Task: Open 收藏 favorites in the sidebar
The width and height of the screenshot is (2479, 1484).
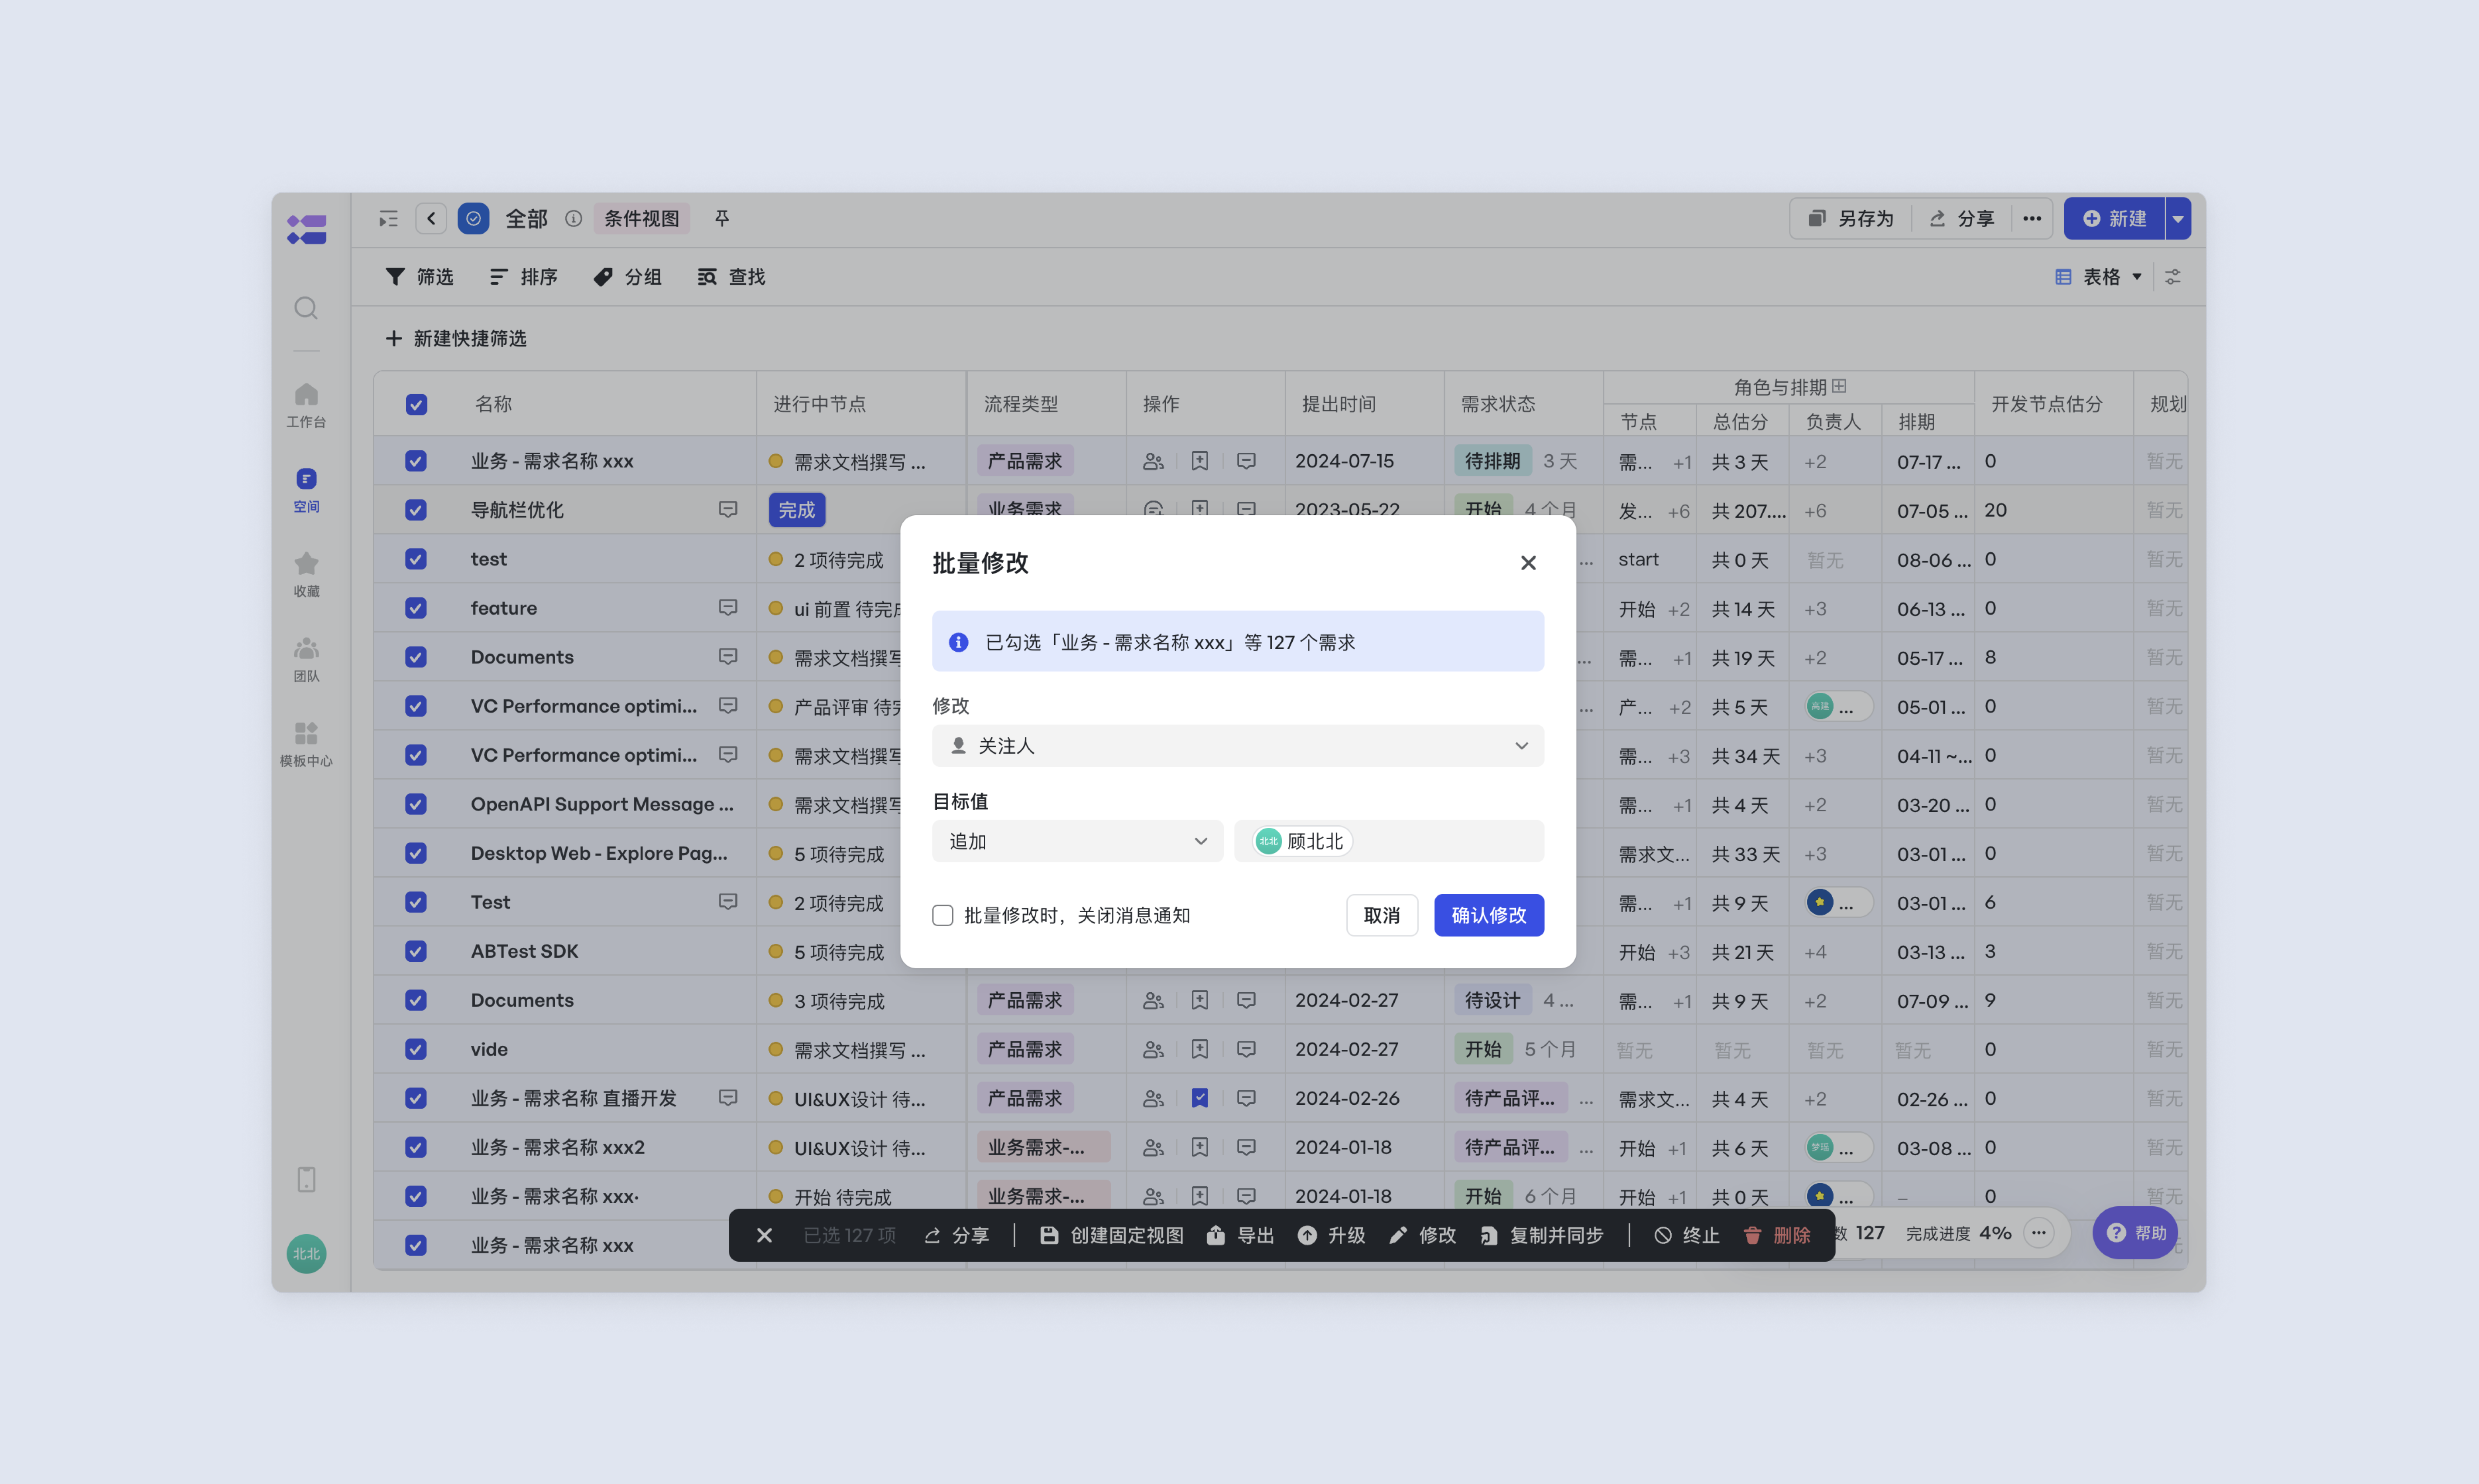Action: coord(306,575)
